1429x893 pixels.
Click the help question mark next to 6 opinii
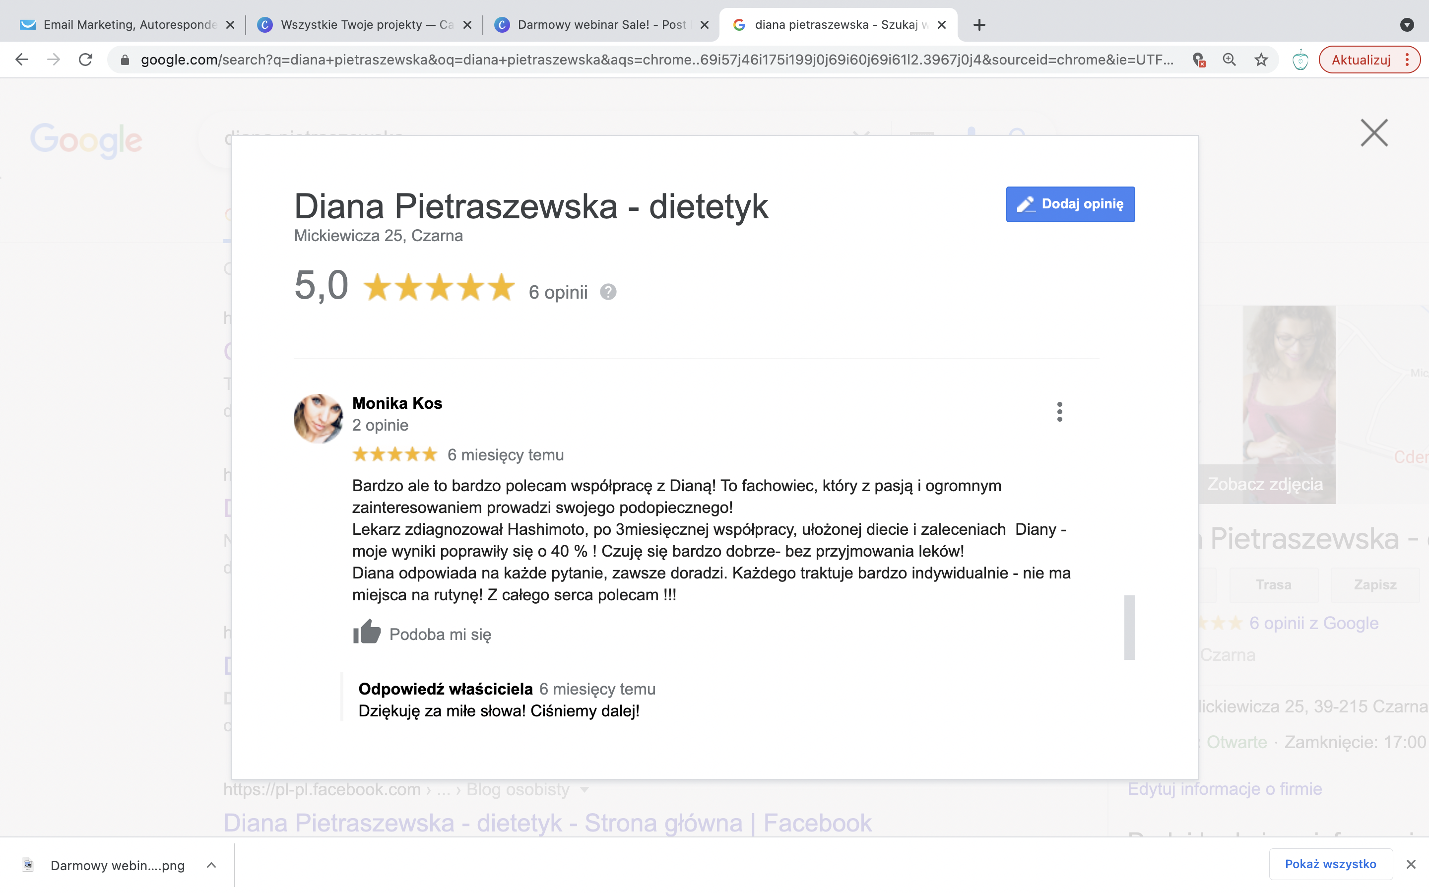(608, 292)
